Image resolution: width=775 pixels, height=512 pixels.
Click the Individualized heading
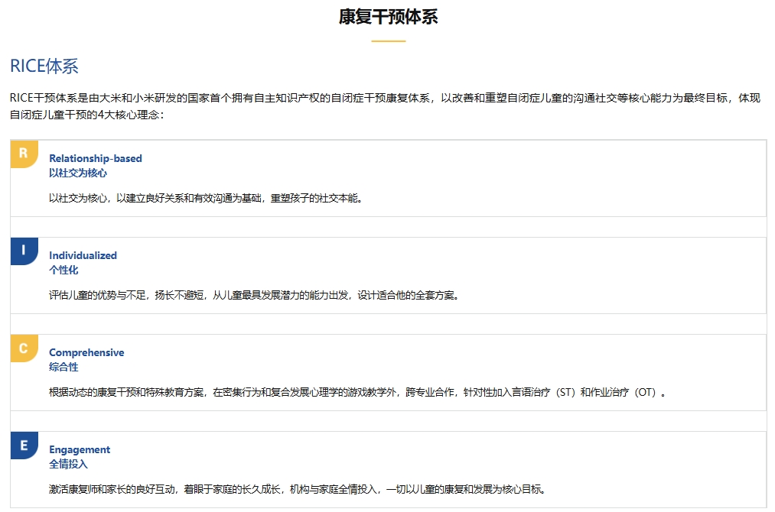point(83,255)
